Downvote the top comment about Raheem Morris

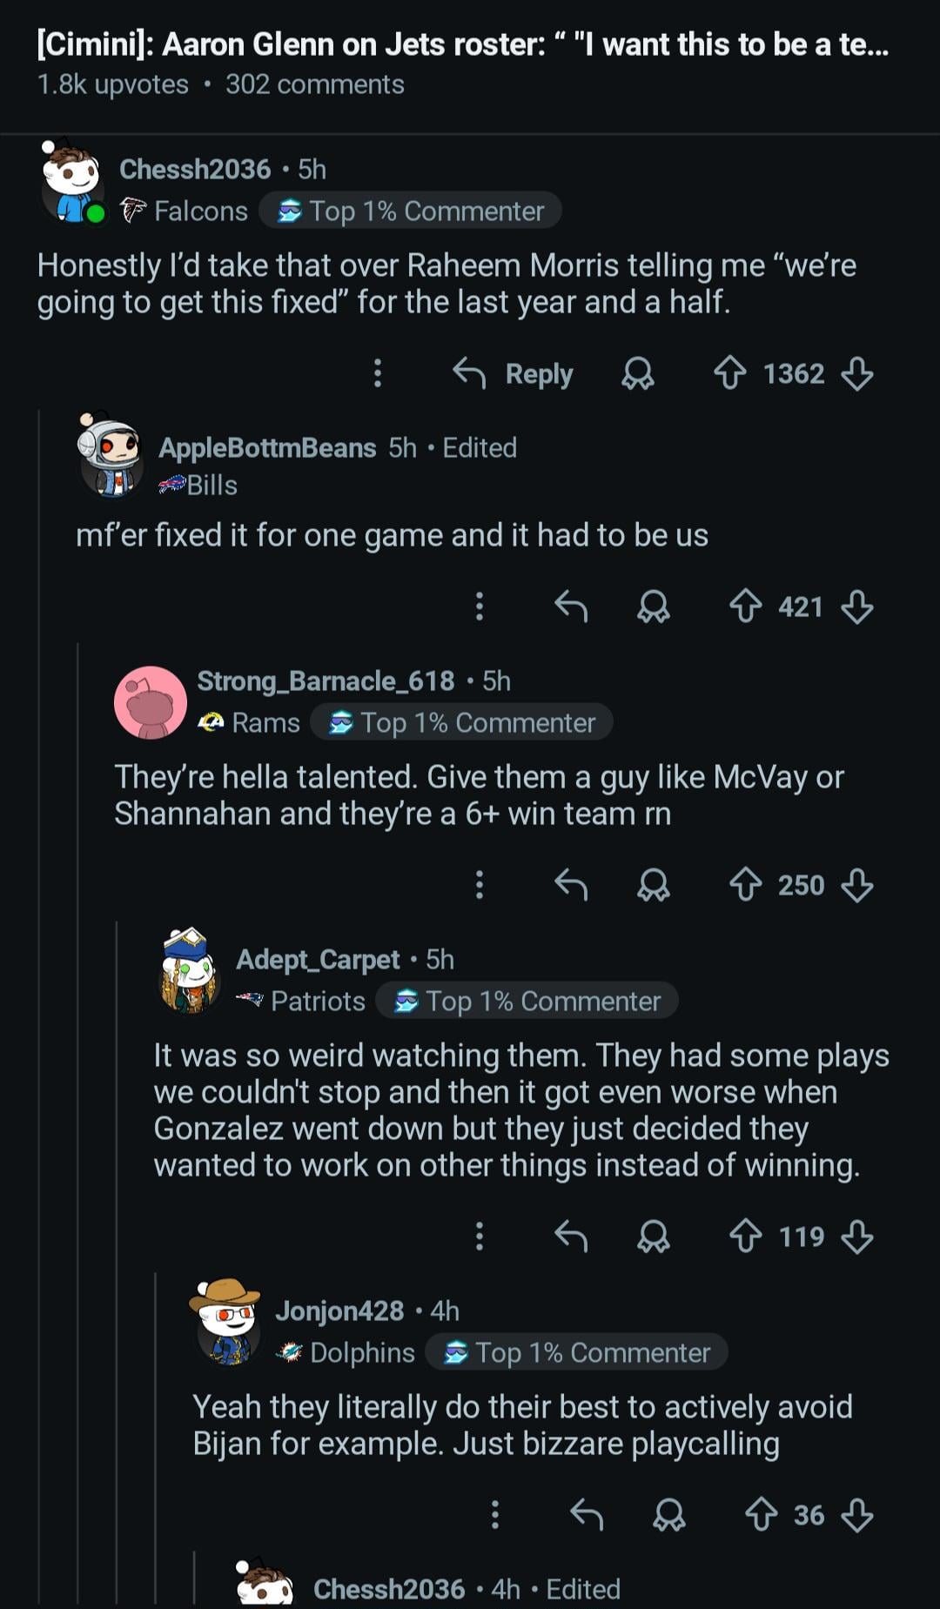(x=857, y=374)
